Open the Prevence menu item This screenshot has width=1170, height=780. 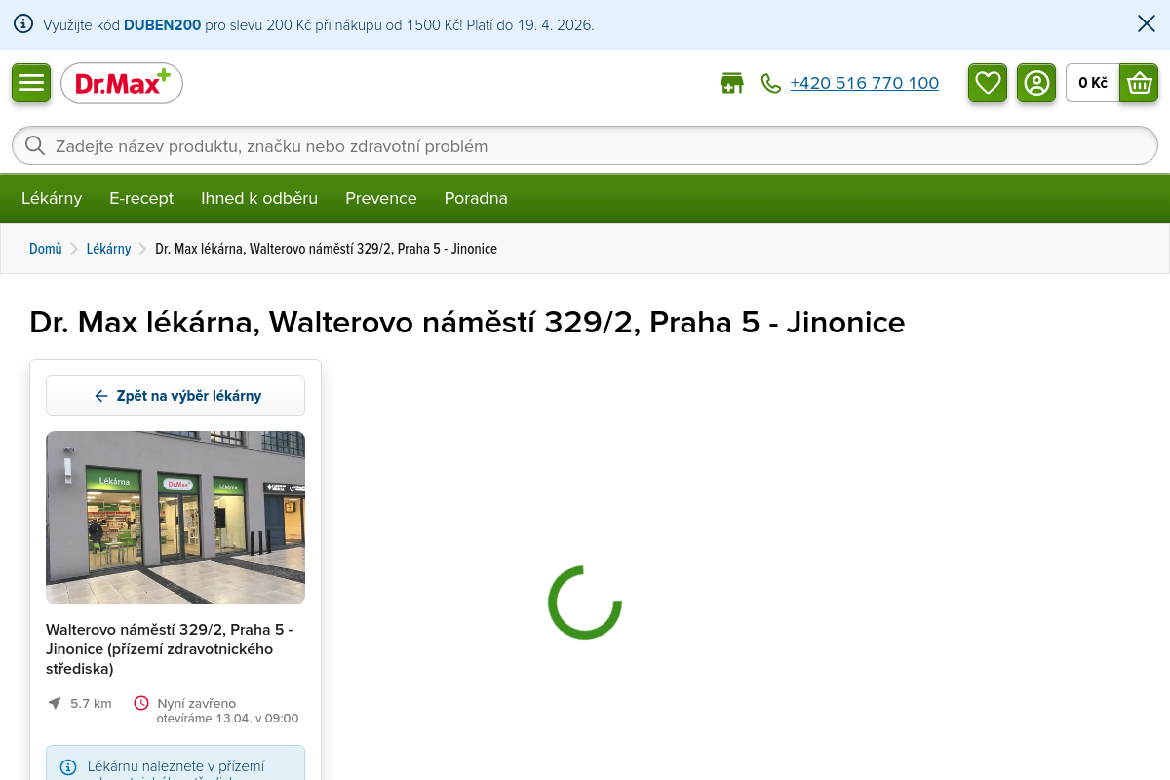pos(380,199)
